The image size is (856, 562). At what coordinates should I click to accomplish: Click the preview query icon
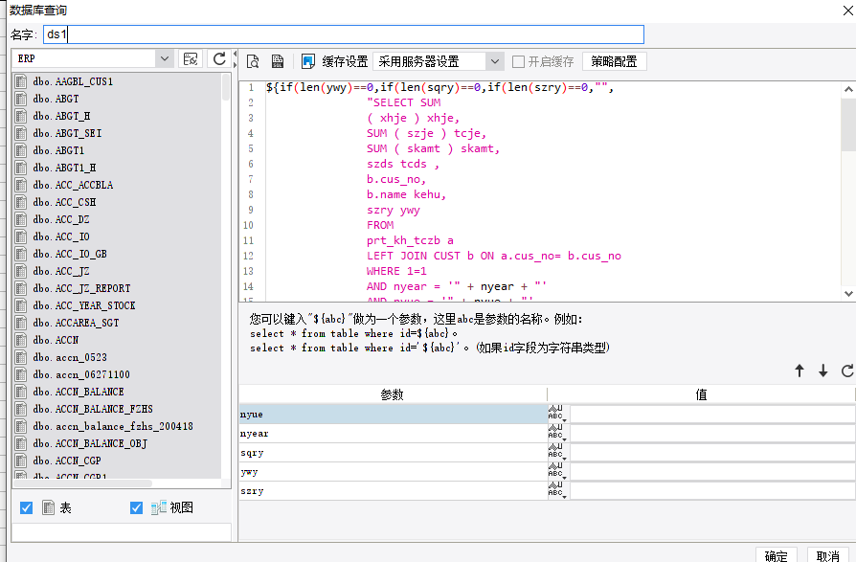tap(254, 61)
